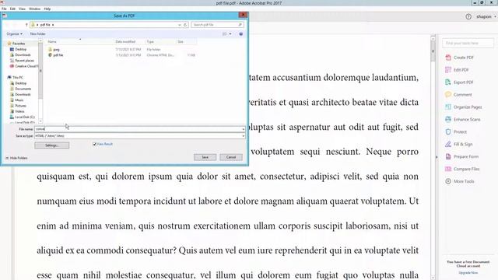The height and width of the screenshot is (280, 498).
Task: Open the Organize Pages tool
Action: click(x=464, y=107)
